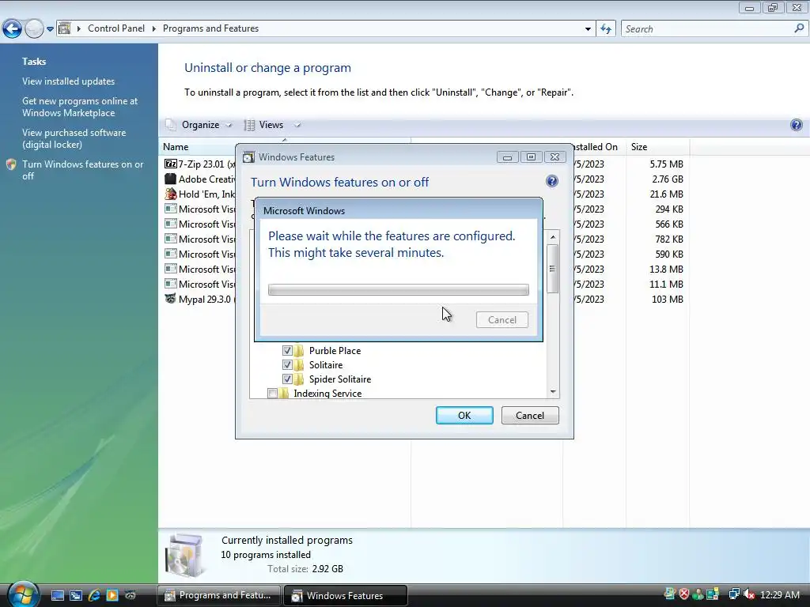This screenshot has height=607, width=810.
Task: Select Programs and Features in the breadcrumb
Action: 210,28
